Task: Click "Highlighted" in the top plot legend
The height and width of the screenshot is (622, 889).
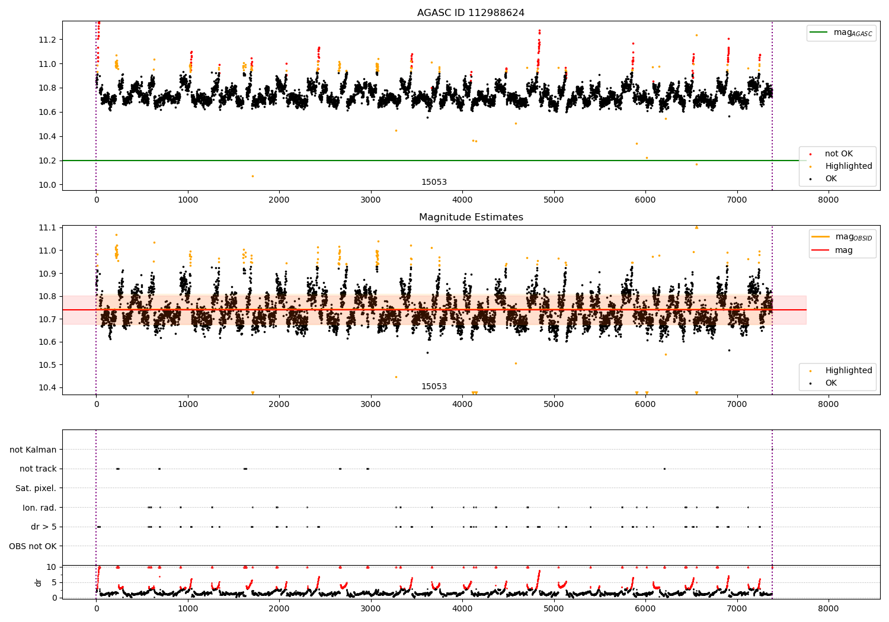Action: 849,166
